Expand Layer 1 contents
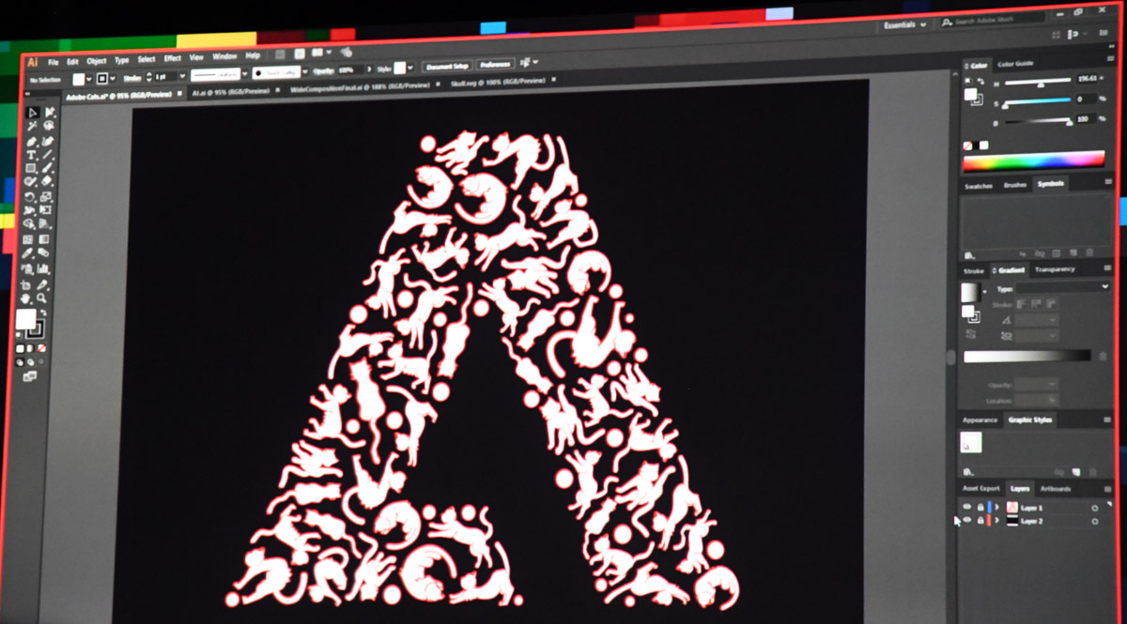 click(997, 508)
